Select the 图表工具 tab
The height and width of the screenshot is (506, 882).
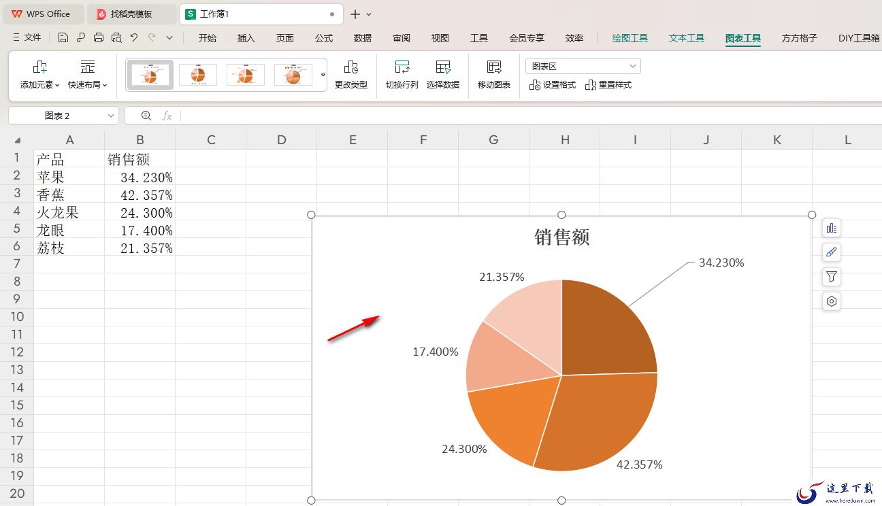(x=743, y=38)
